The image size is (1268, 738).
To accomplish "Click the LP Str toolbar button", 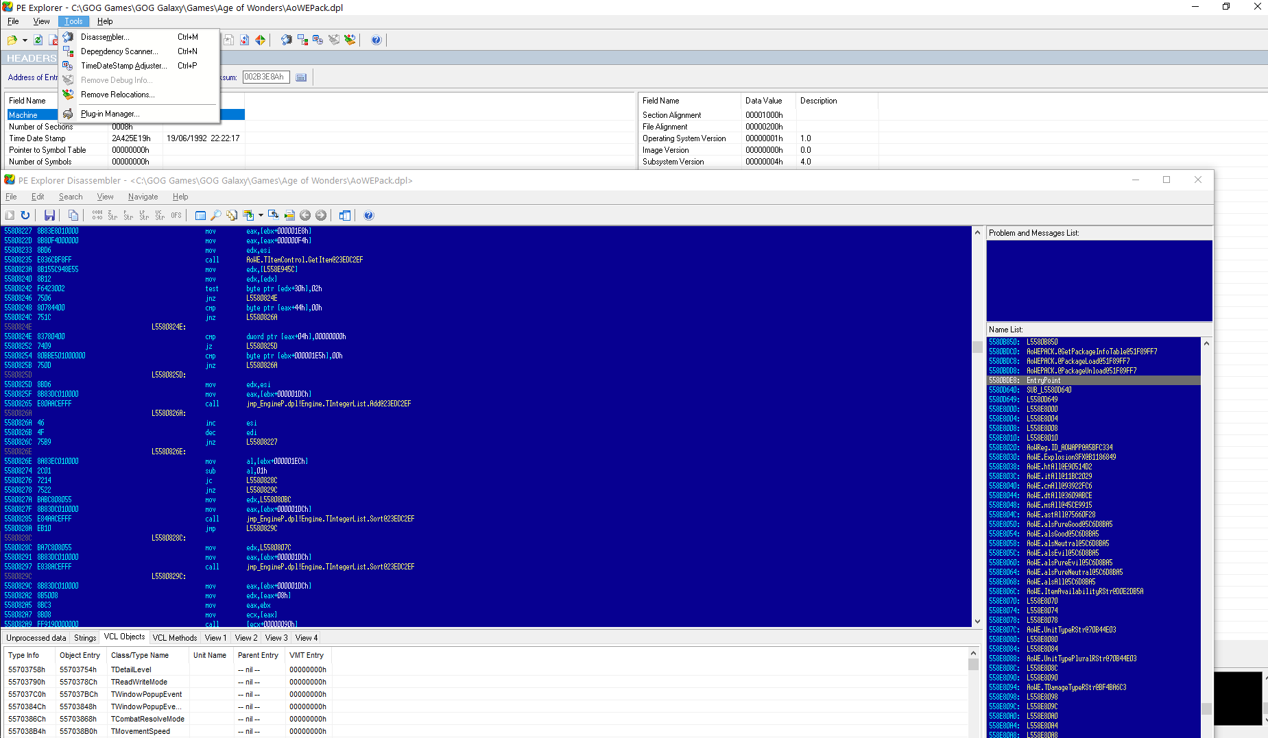I will coord(144,215).
